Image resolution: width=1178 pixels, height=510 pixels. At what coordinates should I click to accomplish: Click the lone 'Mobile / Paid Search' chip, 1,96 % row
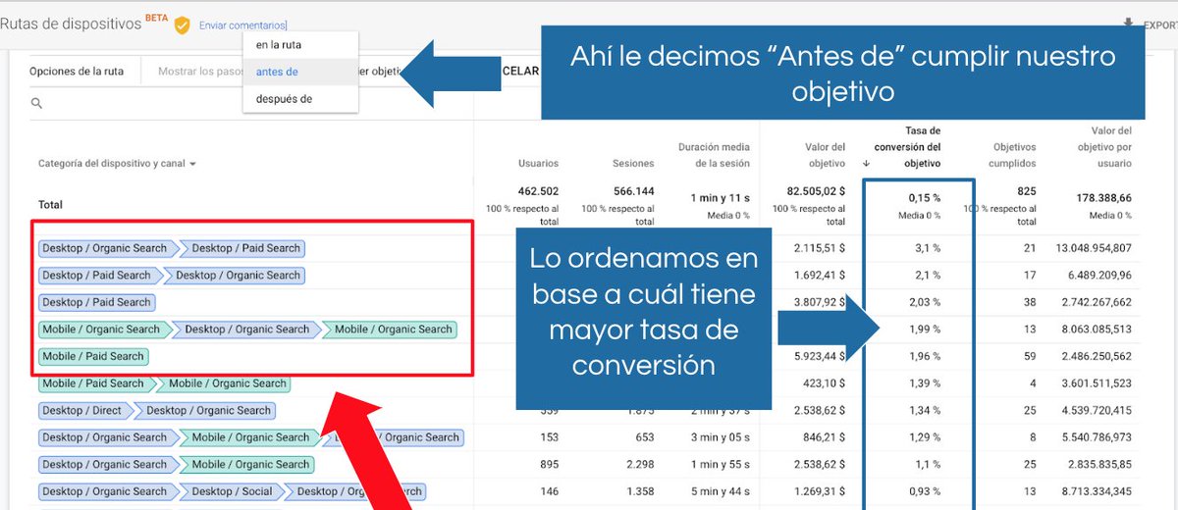93,356
